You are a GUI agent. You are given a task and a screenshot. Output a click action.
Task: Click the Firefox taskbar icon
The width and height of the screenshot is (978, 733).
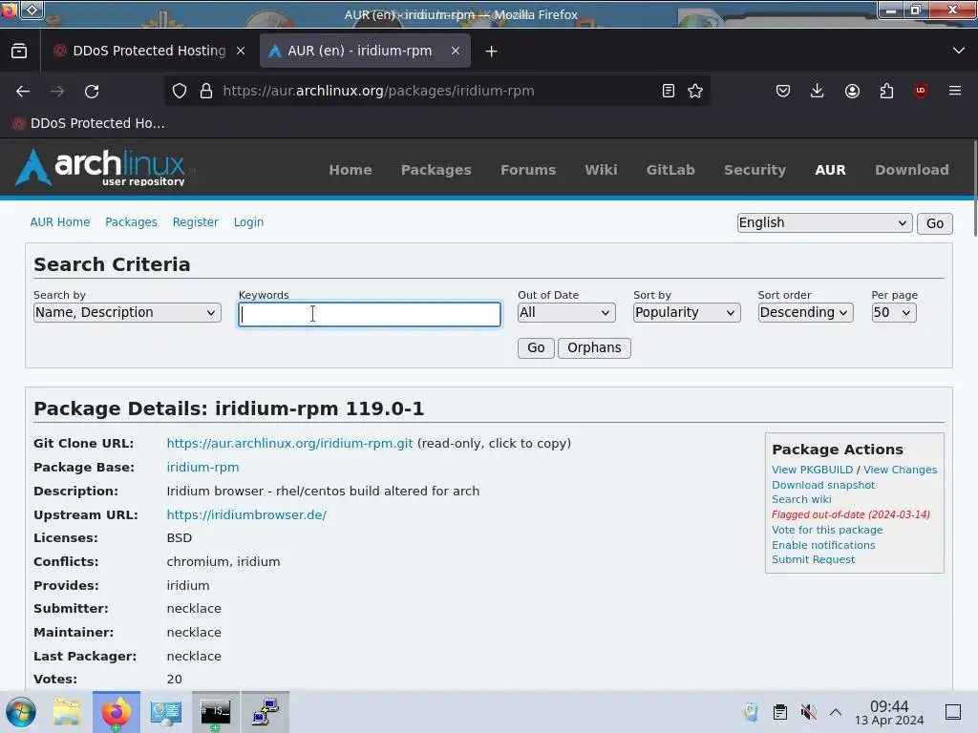[117, 712]
